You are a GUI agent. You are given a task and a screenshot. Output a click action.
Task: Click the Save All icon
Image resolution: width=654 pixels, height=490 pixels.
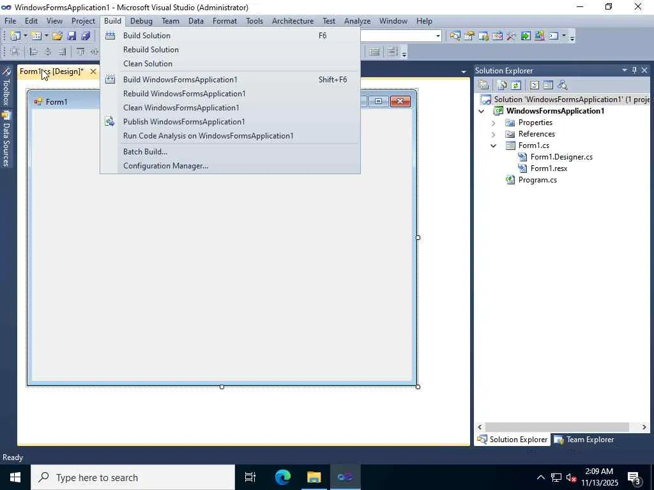pyautogui.click(x=86, y=36)
